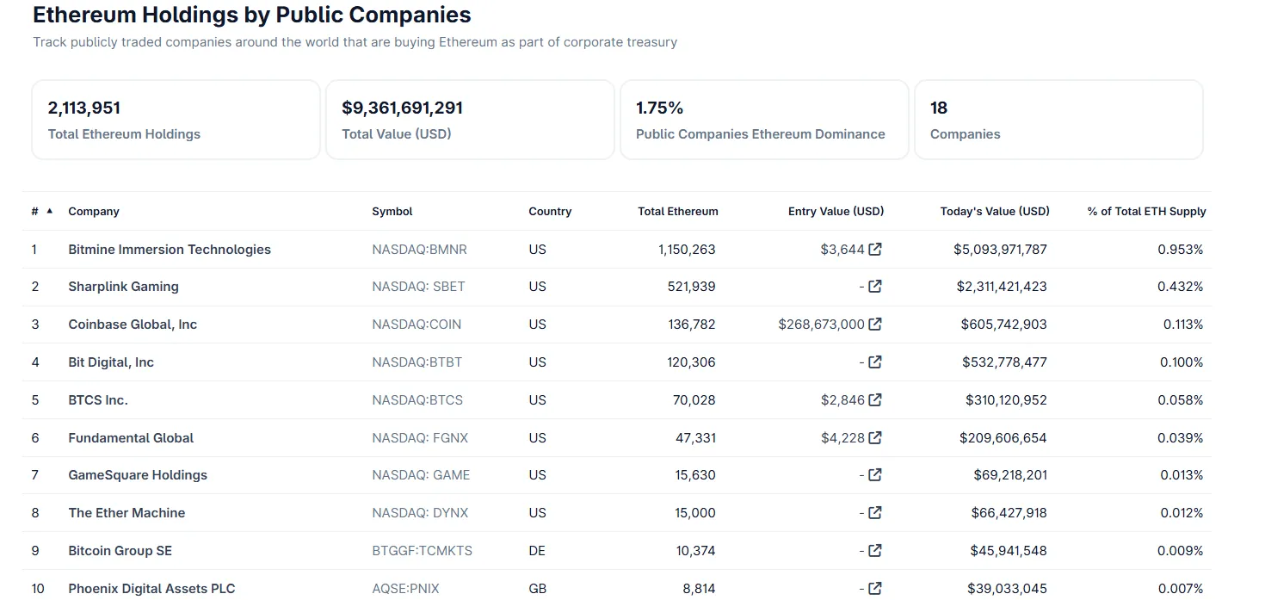Viewport: 1265px width, 600px height.
Task: Open Coinbase Global entry value link icon
Action: tap(875, 325)
